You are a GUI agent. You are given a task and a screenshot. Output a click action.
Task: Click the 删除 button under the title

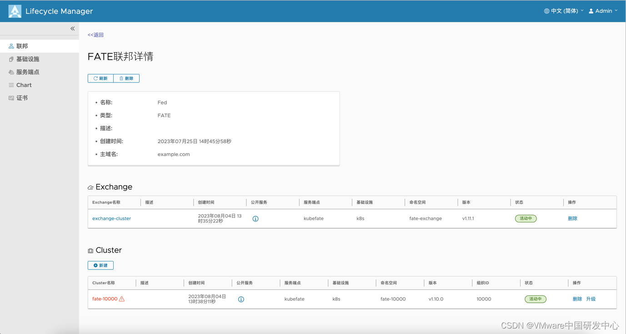click(x=126, y=79)
